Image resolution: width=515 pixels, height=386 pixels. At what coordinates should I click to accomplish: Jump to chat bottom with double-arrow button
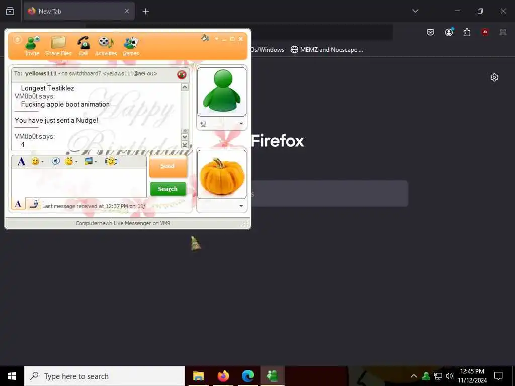185,144
